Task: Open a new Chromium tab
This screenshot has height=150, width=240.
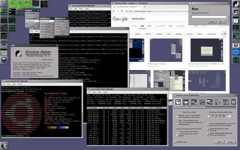Action: pyautogui.click(x=145, y=7)
